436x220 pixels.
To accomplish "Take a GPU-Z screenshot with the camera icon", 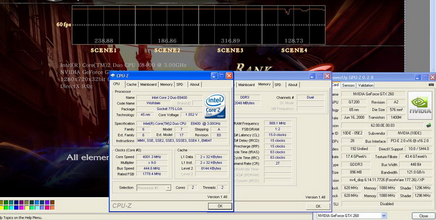I will click(431, 85).
